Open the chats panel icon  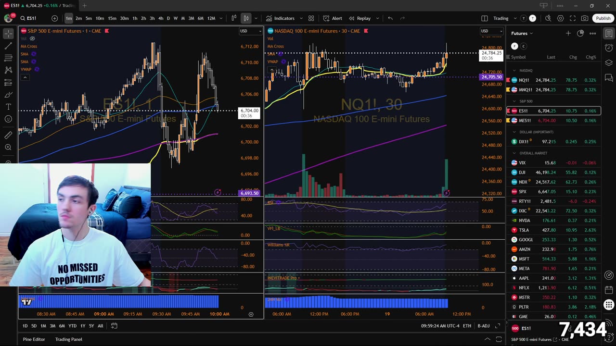click(609, 78)
